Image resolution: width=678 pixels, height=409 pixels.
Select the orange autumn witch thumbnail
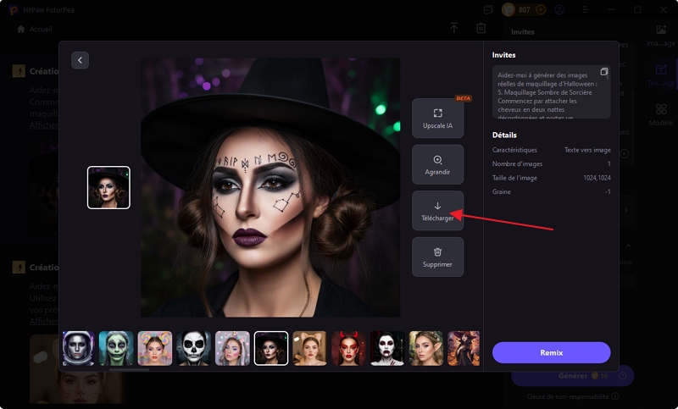[x=464, y=349]
